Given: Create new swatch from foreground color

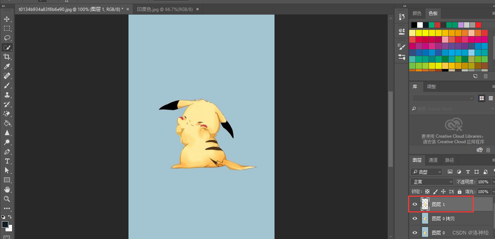Looking at the screenshot, I should click(x=475, y=76).
